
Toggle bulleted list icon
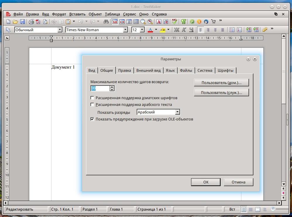point(232,30)
